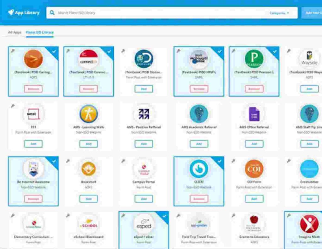Image resolution: width=322 pixels, height=249 pixels.
Task: Click the Discovery Education app icon
Action: click(144, 59)
